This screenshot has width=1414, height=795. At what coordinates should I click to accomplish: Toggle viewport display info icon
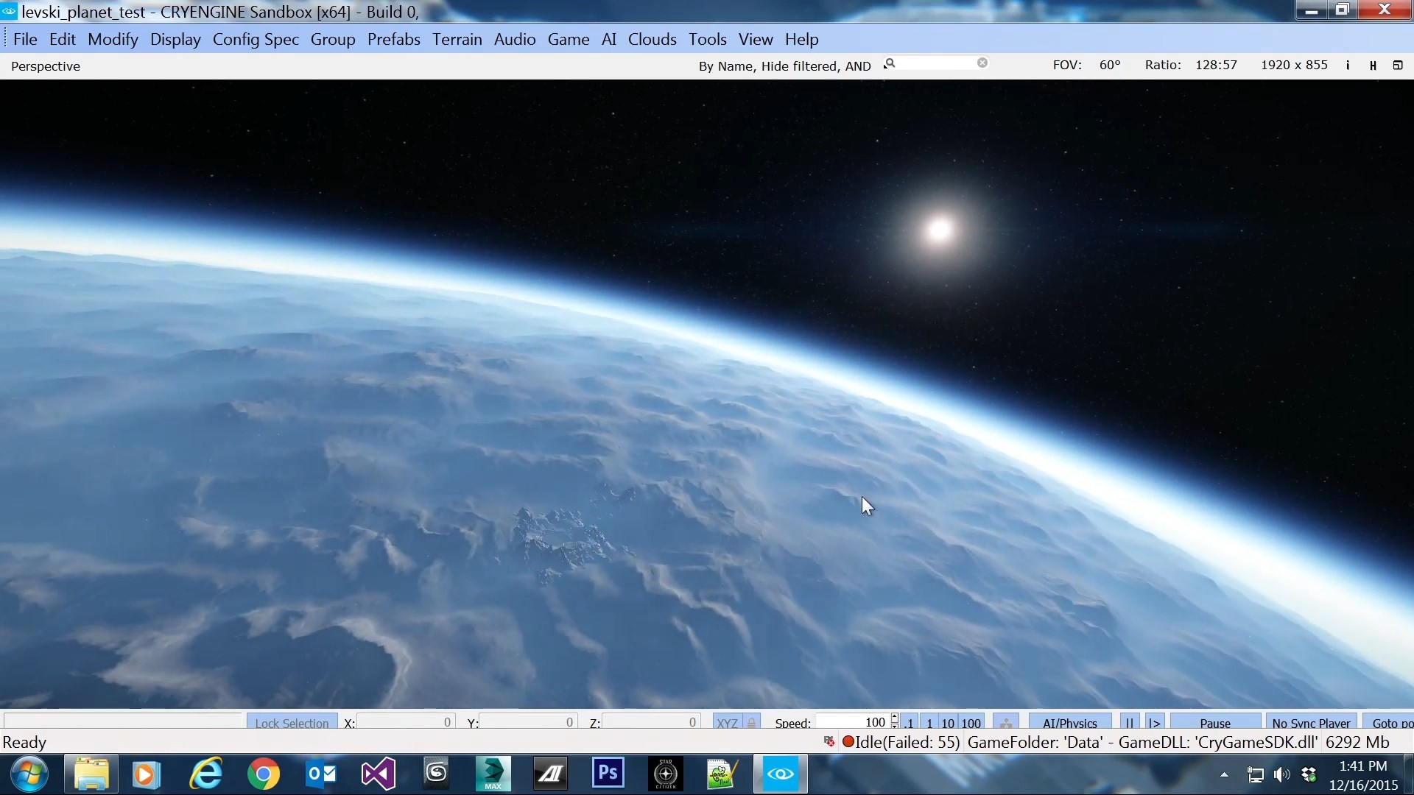tap(1348, 66)
